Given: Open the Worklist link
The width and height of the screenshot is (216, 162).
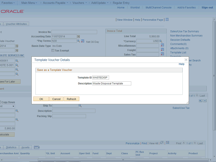Looking at the screenshot, I should [135, 7].
